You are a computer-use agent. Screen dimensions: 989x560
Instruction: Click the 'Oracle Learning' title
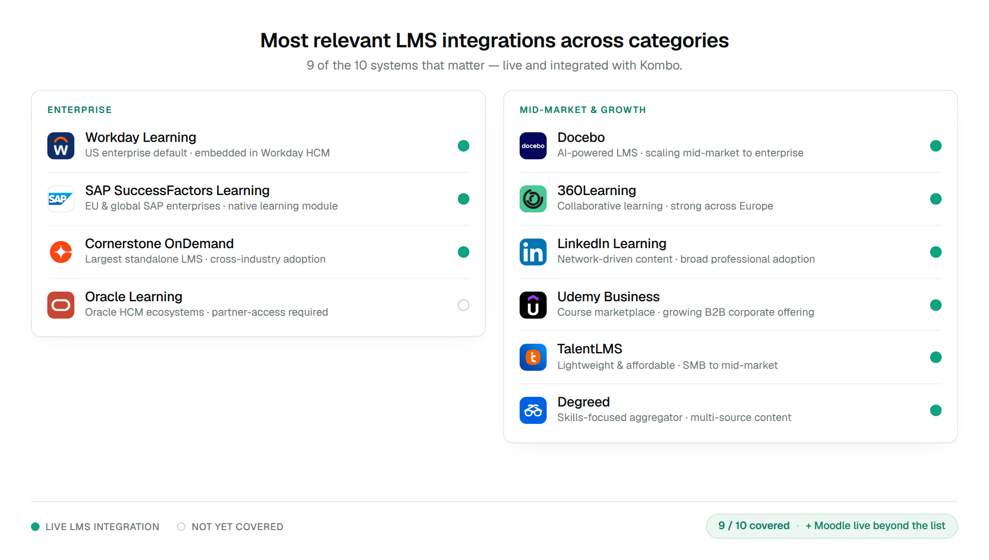134,297
